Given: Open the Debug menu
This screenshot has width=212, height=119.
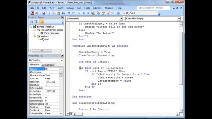Looking at the screenshot, I should (x=70, y=8).
